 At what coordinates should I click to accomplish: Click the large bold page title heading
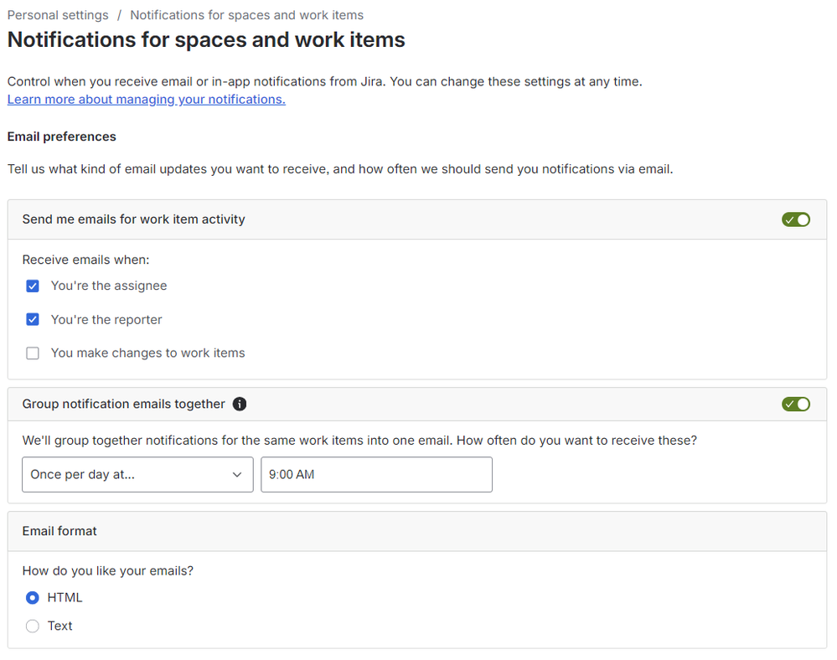pyautogui.click(x=206, y=39)
